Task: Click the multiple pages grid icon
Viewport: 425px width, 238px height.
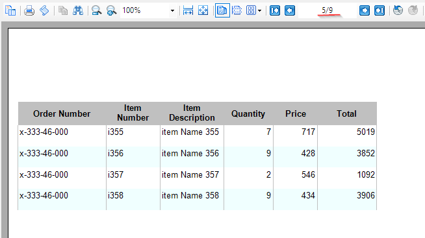Action: click(x=251, y=10)
